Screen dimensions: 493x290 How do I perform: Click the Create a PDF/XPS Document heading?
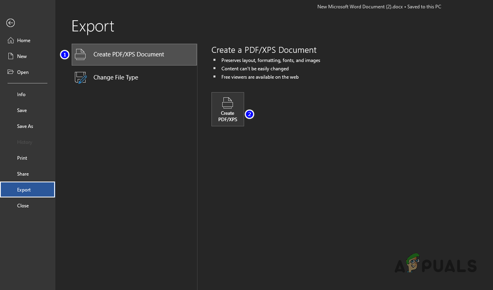point(264,50)
